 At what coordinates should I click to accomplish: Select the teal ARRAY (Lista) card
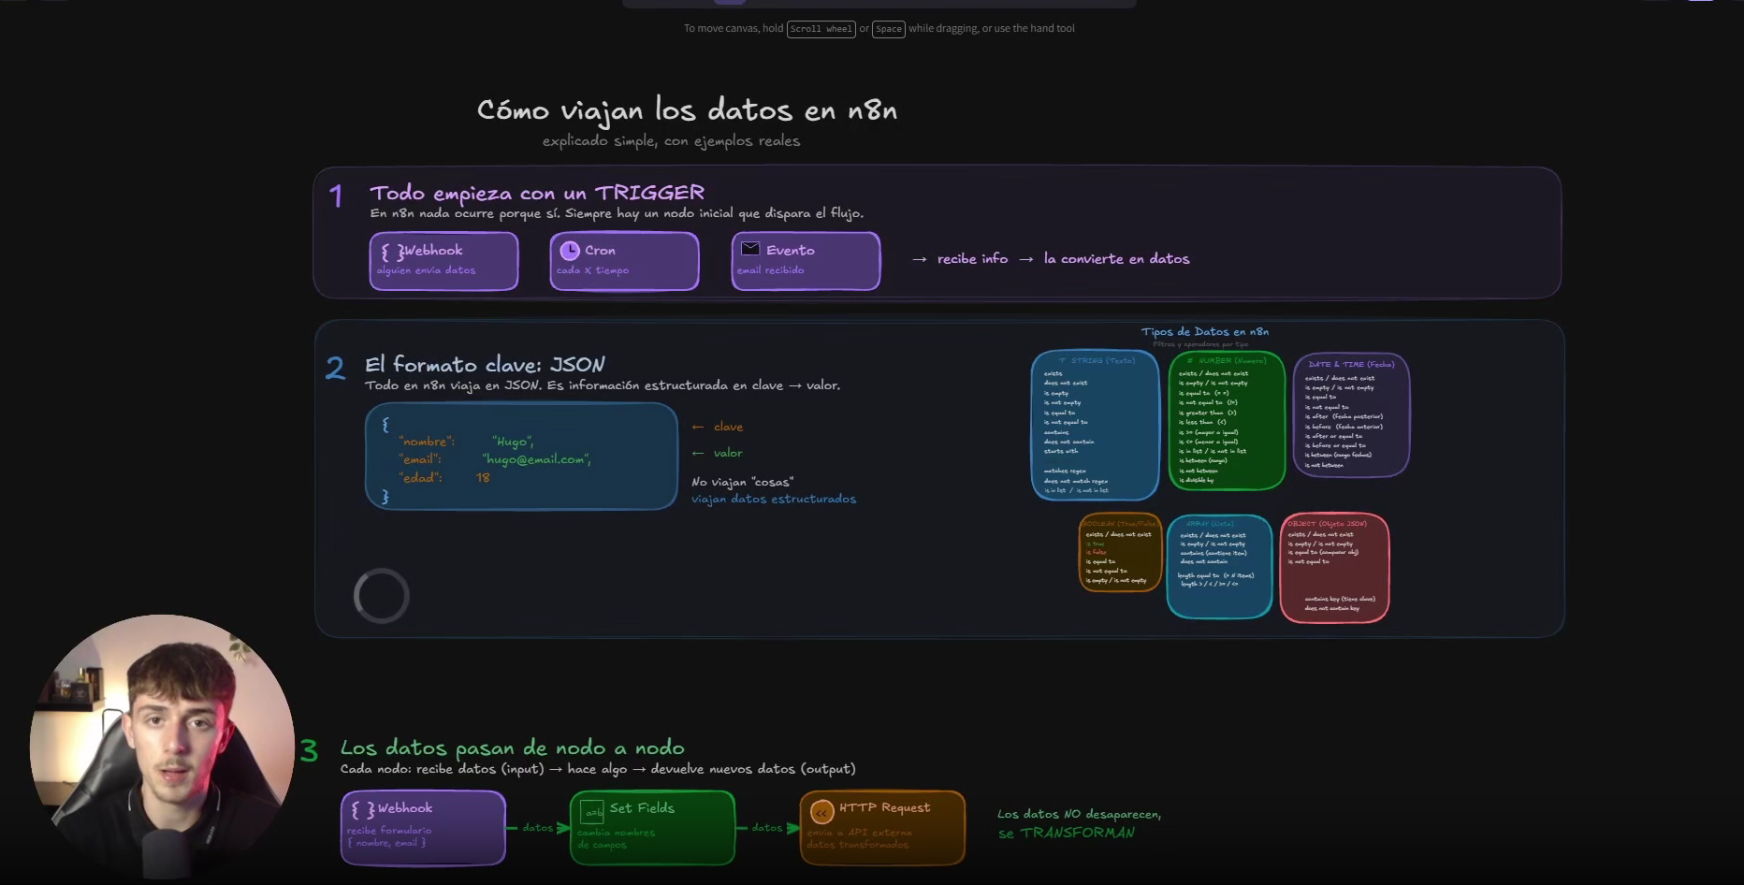pos(1219,567)
